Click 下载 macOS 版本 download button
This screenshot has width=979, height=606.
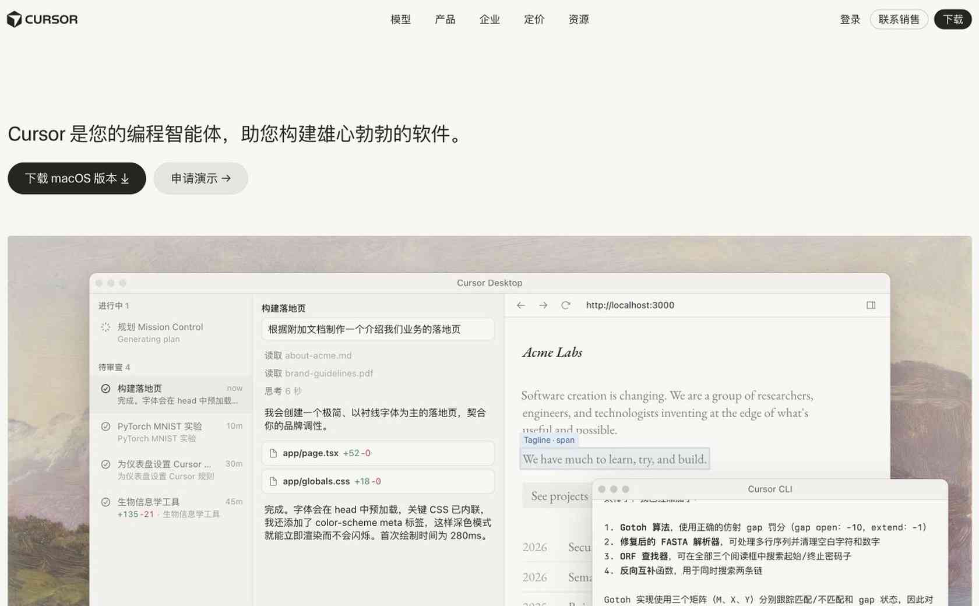[x=77, y=178]
